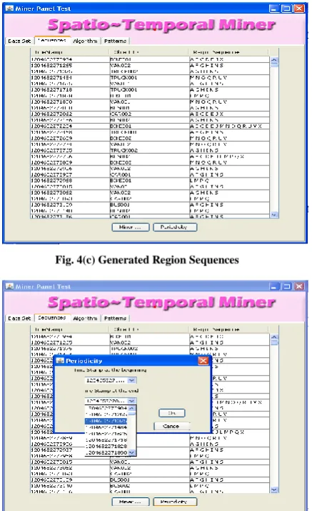Image resolution: width=312 pixels, height=511 pixels.
Task: Select the CAT002 cell in Fig. 4(c) window
Action: click(149, 114)
